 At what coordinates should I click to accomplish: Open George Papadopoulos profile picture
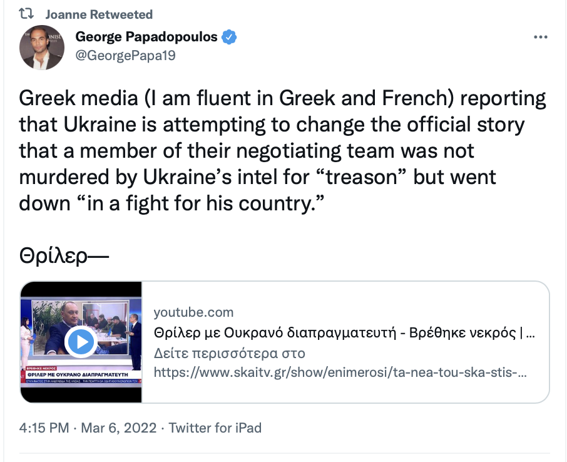[x=42, y=48]
